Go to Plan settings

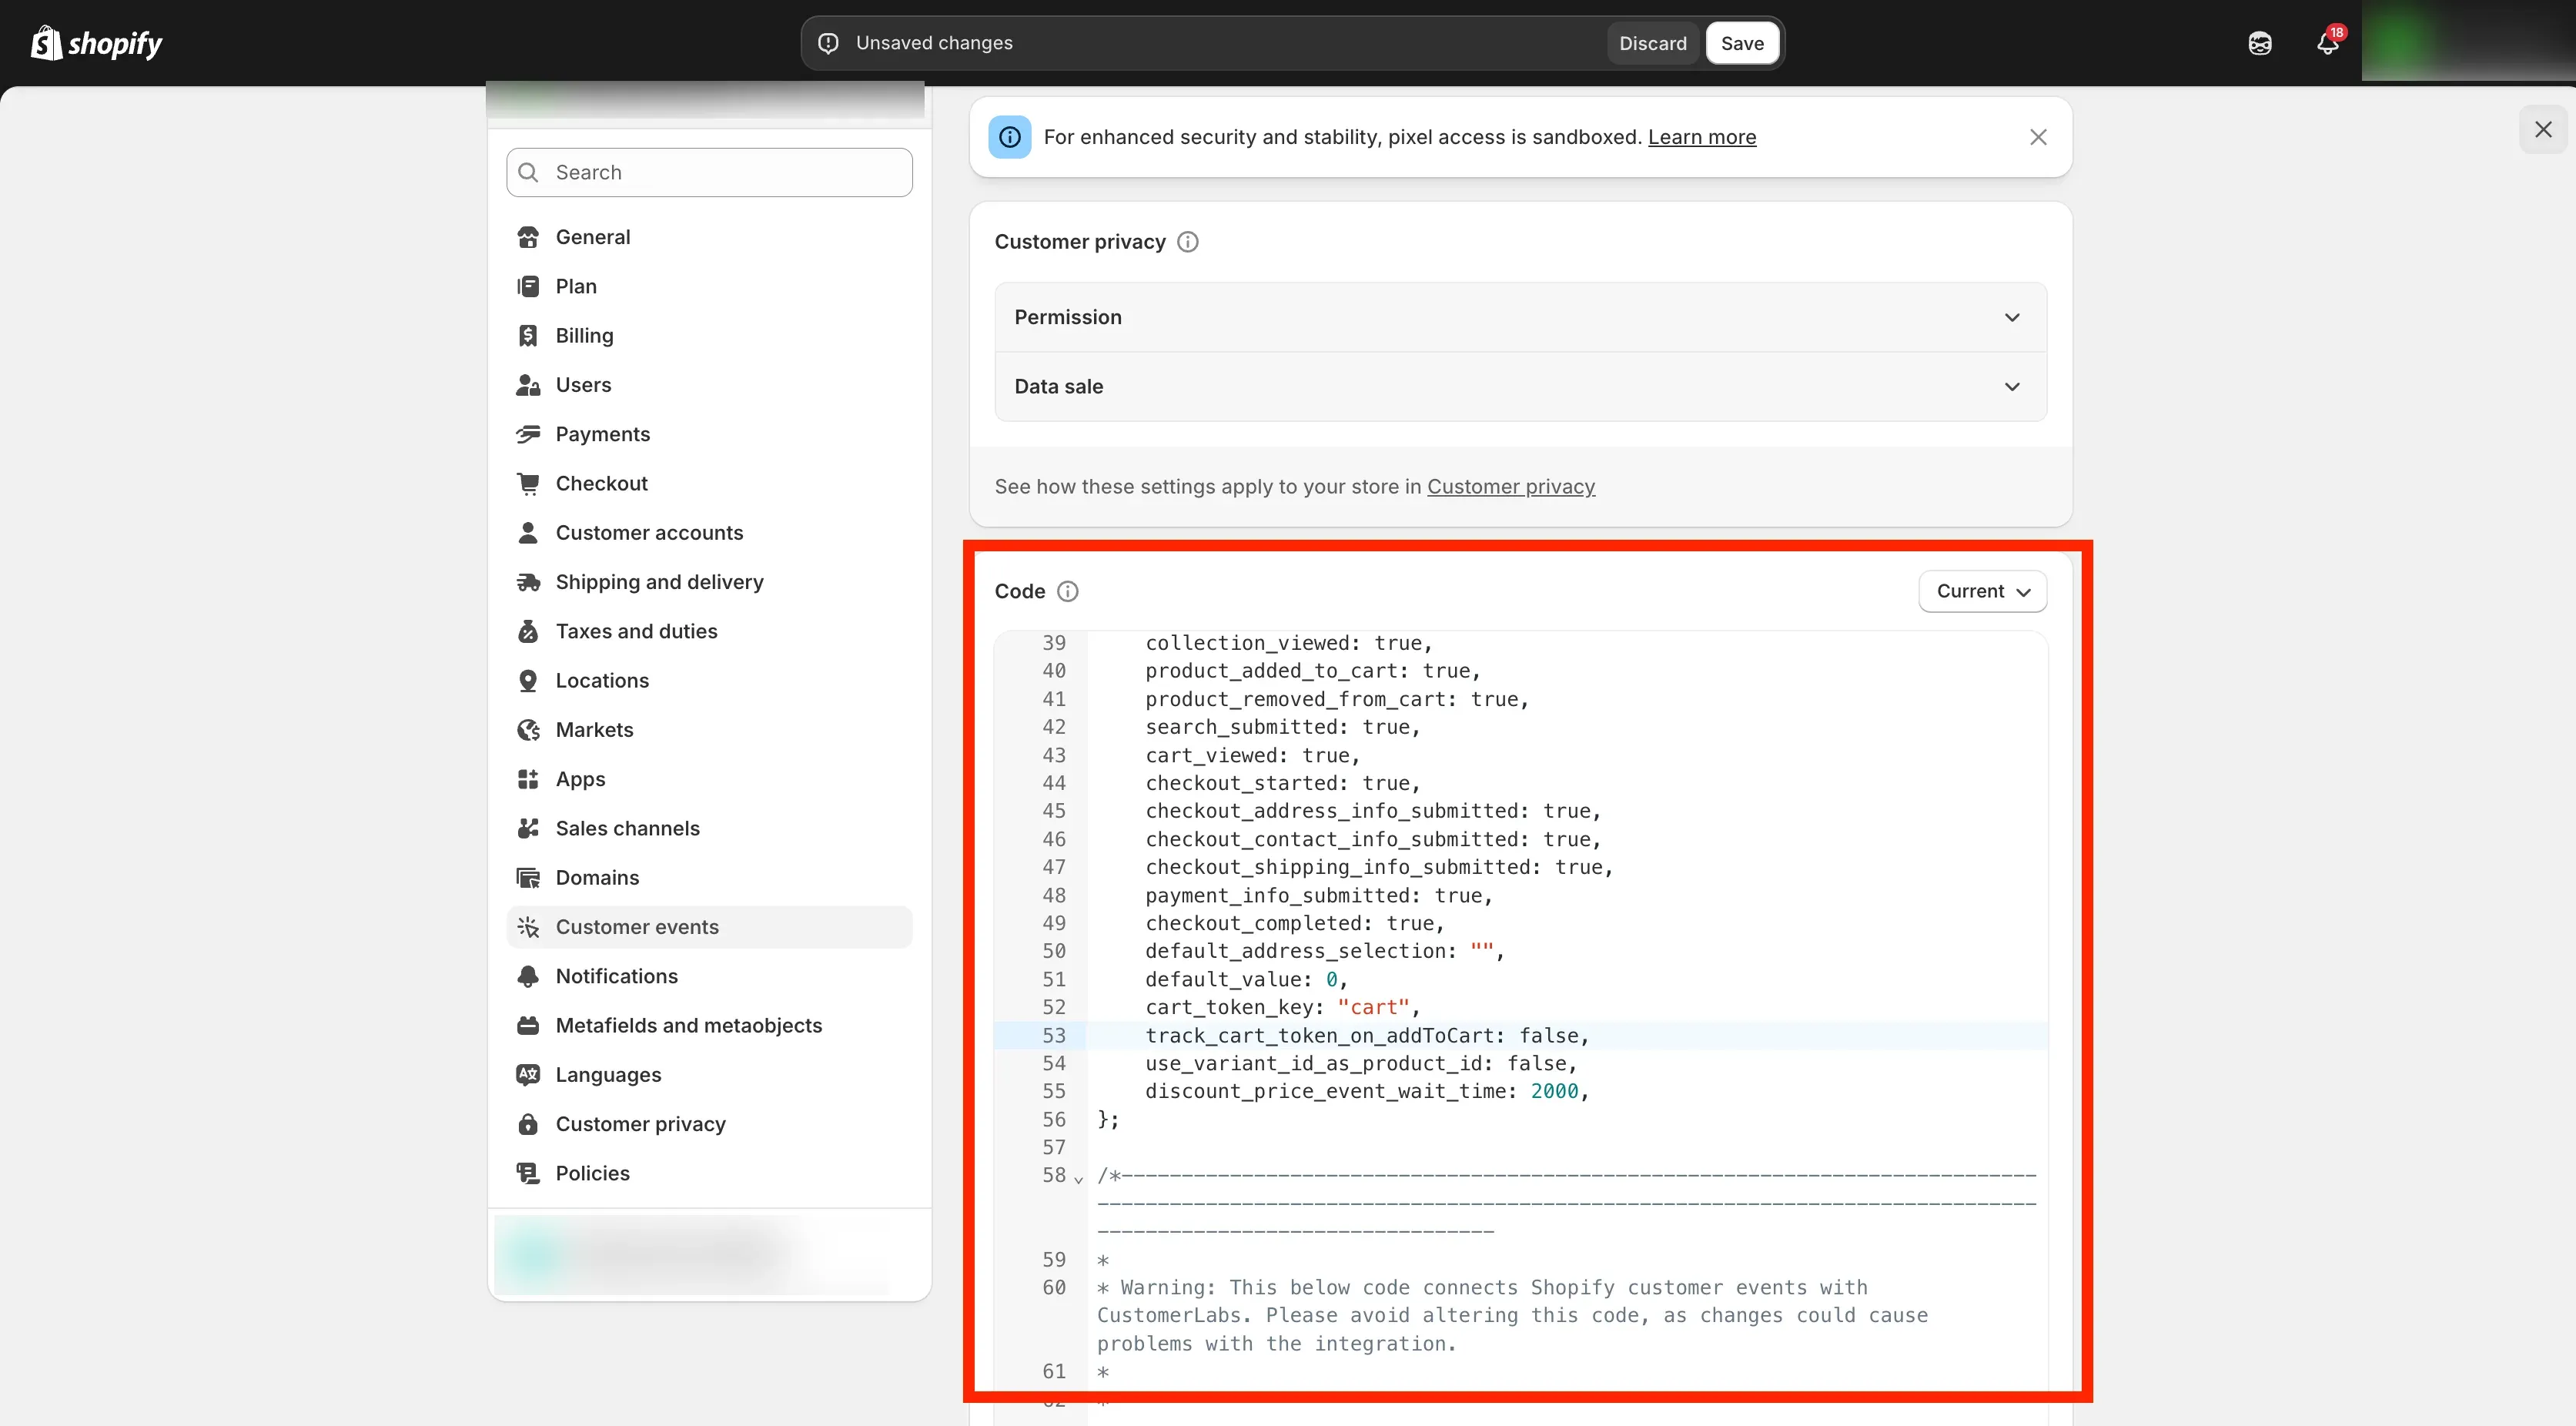pos(709,286)
